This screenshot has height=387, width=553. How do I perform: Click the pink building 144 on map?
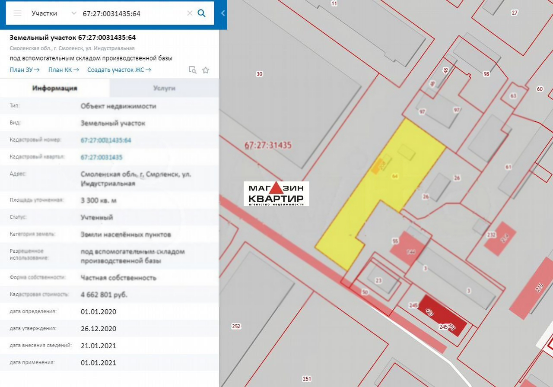point(410,251)
